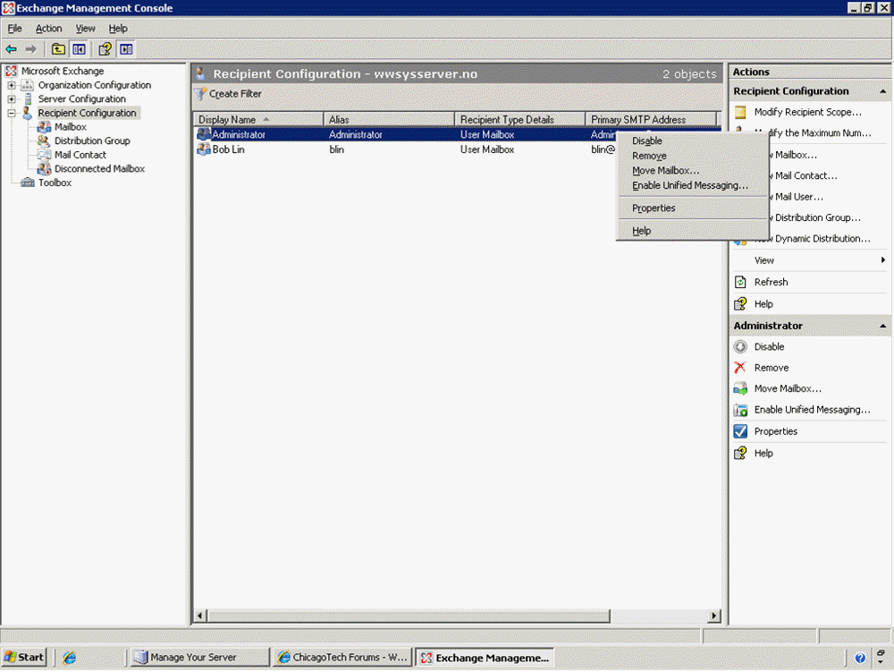Click the Bob Lin row mailbox icon
This screenshot has height=672, width=894.
(204, 149)
